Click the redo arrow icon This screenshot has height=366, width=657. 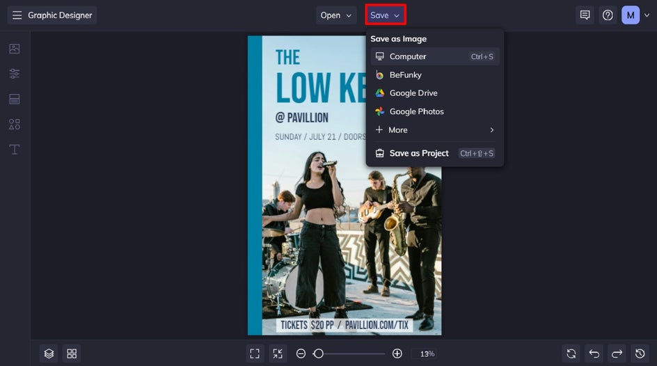click(x=617, y=354)
